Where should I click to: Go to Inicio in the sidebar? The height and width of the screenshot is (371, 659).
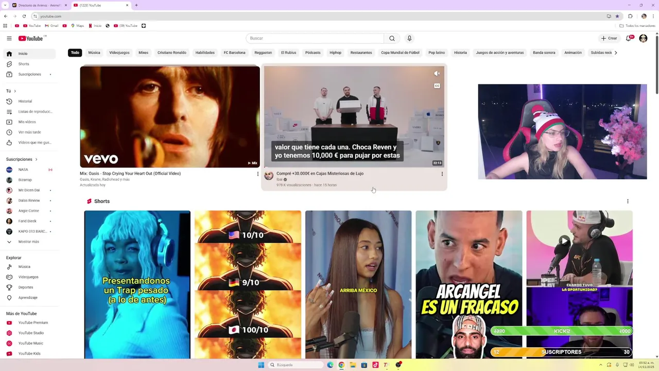coord(30,54)
